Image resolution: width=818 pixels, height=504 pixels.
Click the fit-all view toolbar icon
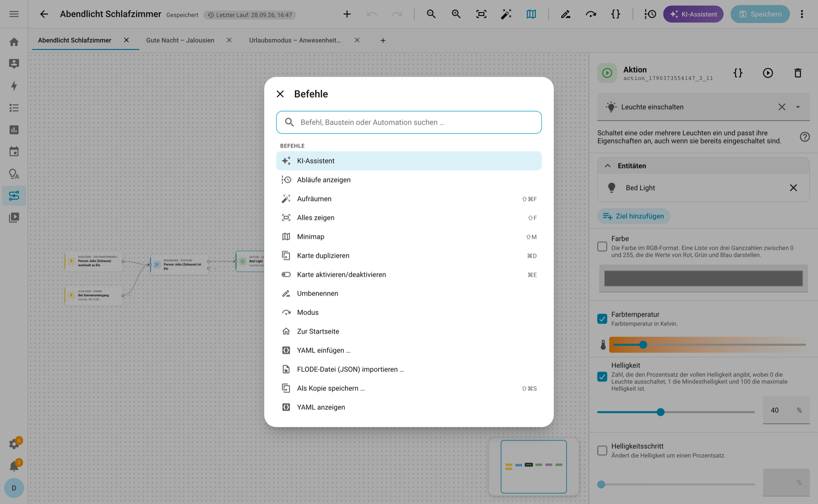[x=481, y=14]
